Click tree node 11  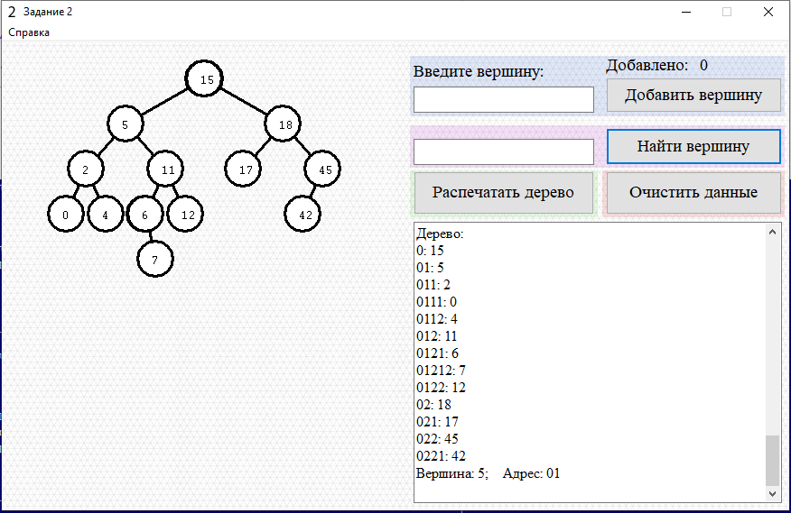[x=165, y=169]
